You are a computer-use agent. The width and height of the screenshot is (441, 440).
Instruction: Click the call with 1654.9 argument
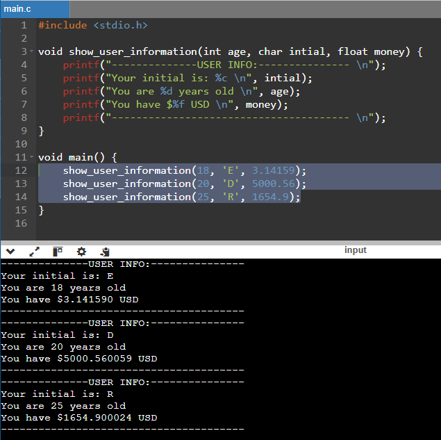[182, 197]
